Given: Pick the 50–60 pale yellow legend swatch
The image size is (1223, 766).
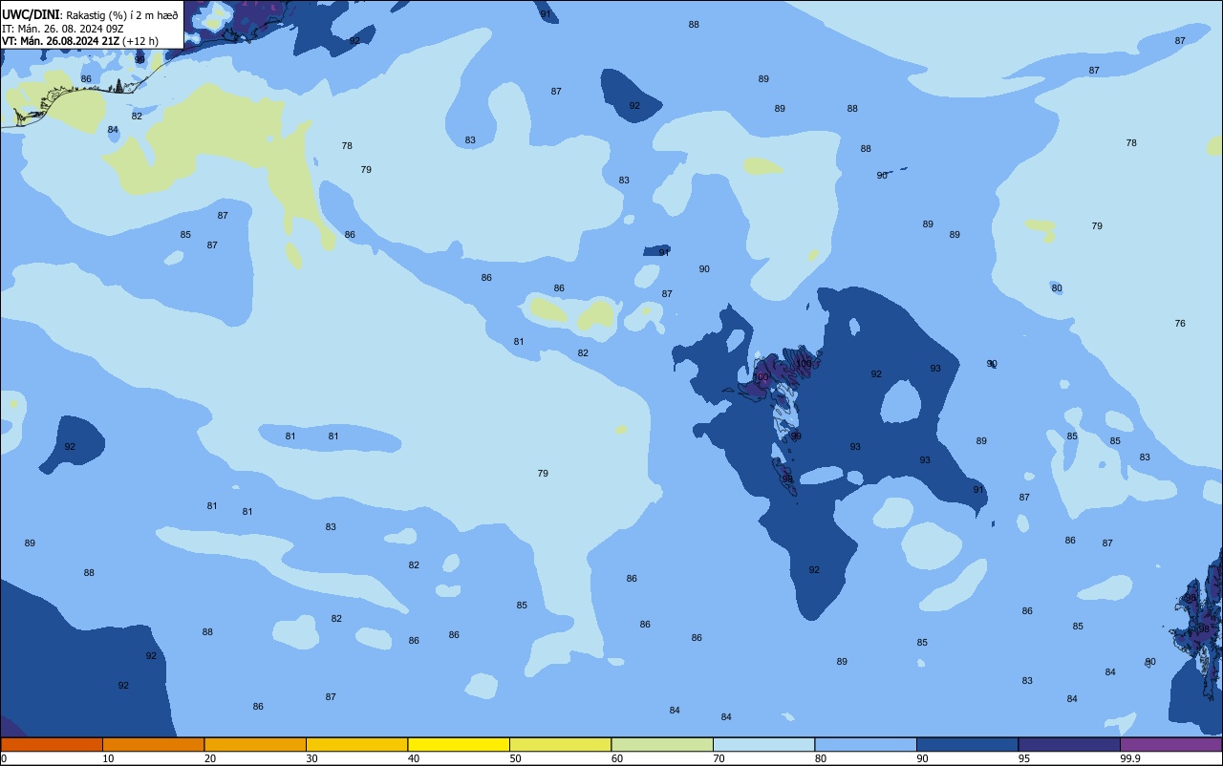Looking at the screenshot, I should 560,744.
